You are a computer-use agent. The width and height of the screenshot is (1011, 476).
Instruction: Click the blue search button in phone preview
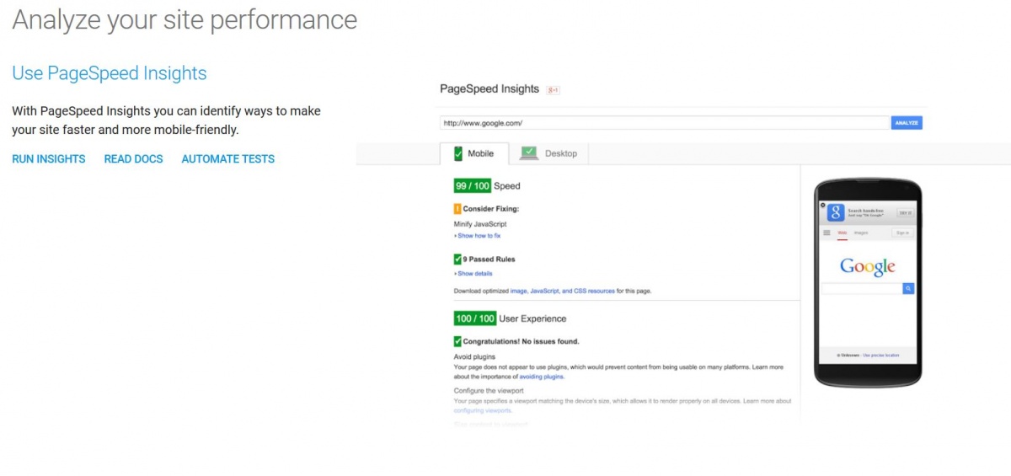(909, 288)
